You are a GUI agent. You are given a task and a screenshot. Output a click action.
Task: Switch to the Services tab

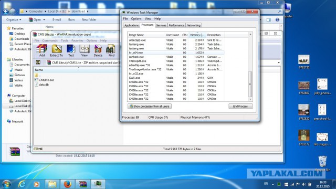coord(161,25)
